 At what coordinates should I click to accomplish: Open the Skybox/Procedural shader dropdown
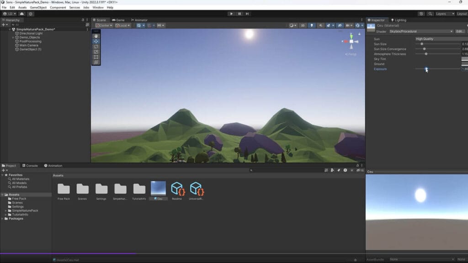[x=420, y=31]
